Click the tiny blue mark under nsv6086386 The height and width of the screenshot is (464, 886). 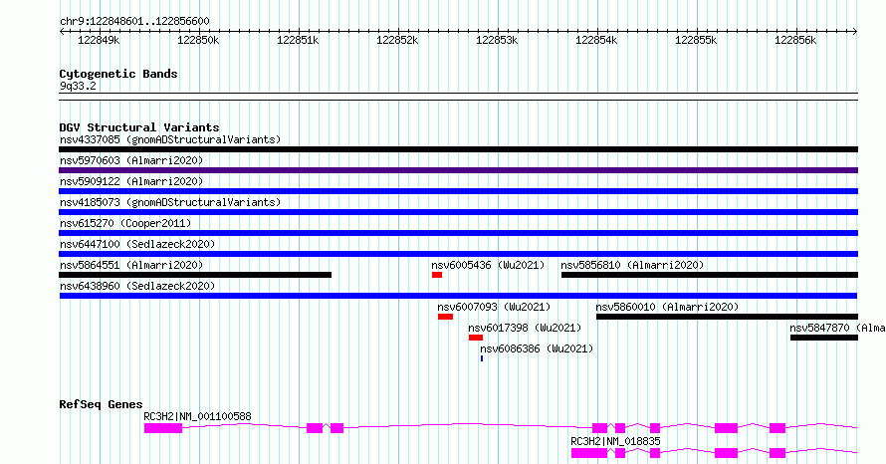click(482, 358)
